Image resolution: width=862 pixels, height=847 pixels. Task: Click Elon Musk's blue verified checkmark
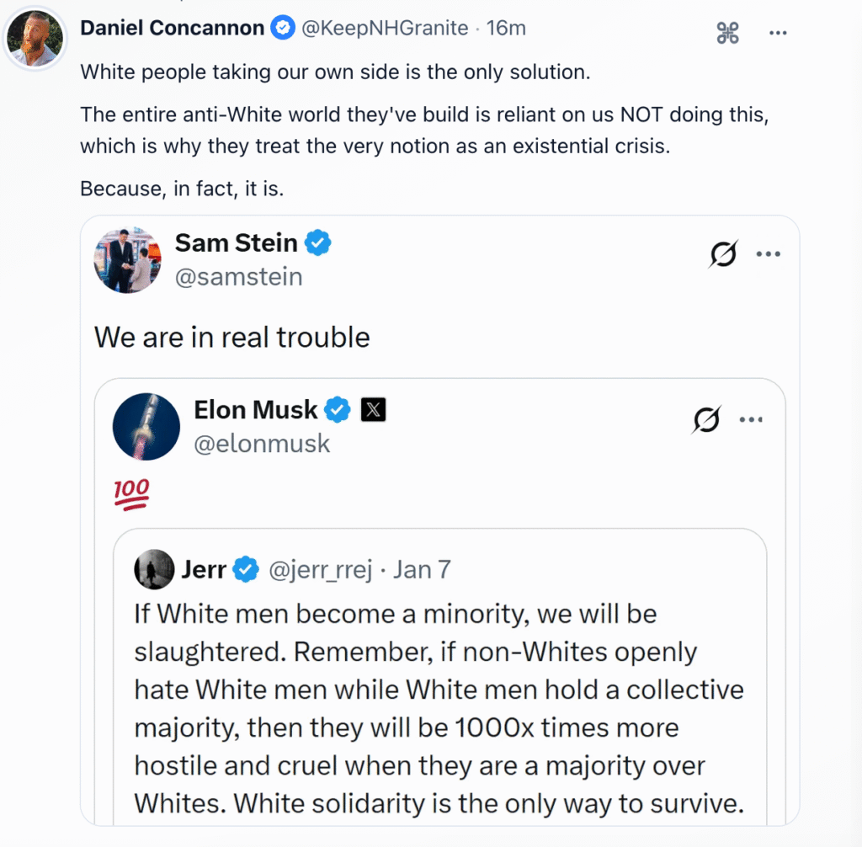338,410
